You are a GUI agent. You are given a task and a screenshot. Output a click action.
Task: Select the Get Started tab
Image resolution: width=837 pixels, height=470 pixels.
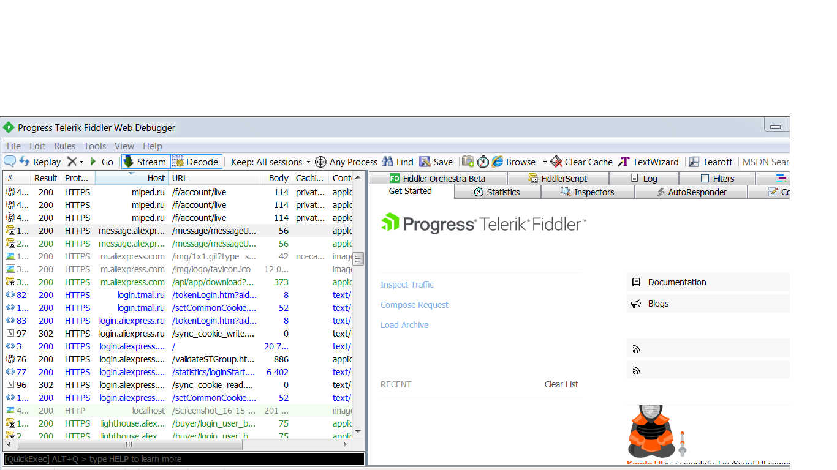pos(411,191)
